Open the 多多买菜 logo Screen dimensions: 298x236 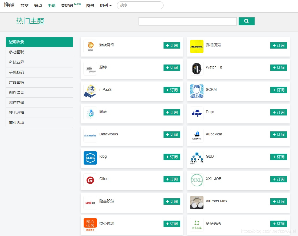[197, 225]
